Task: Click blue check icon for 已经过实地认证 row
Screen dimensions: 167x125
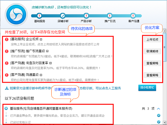Action: pos(159,122)
